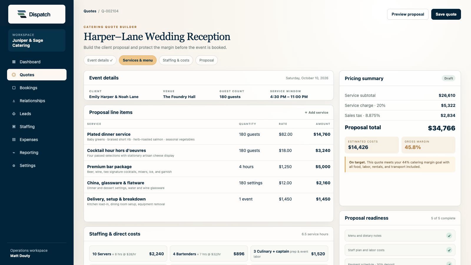Click the 4 hours quantity
471x265 pixels.
[246, 167]
